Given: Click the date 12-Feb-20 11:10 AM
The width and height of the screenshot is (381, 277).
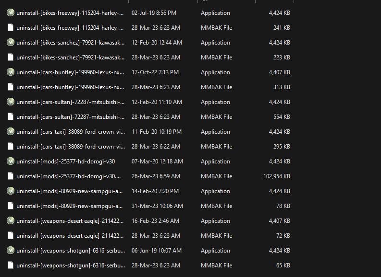Looking at the screenshot, I should click(157, 102).
